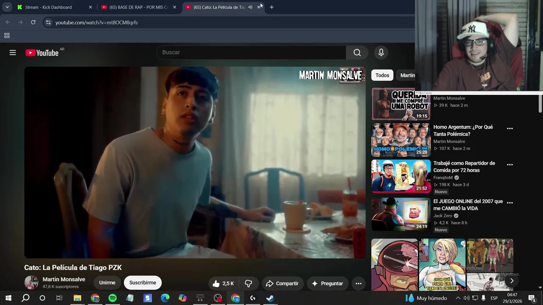Click the search magnifier button
This screenshot has height=305, width=543.
357,53
